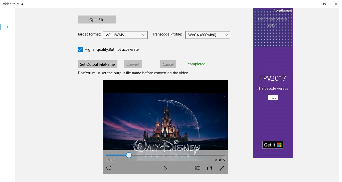Uncheck Higher quality, But not accelerate
Image resolution: width=342 pixels, height=182 pixels.
click(x=80, y=49)
